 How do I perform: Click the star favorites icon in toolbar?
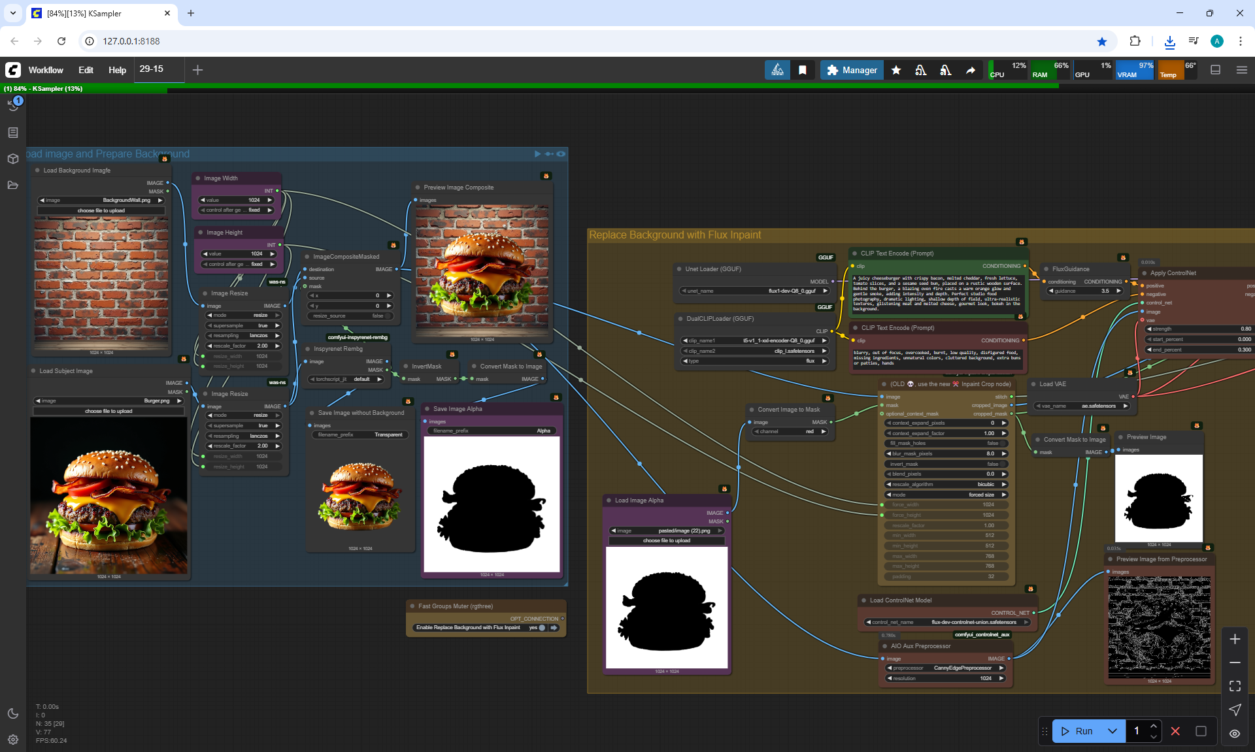click(896, 70)
